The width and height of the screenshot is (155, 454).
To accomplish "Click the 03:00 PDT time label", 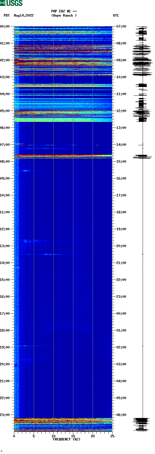I will pyautogui.click(x=5, y=77).
